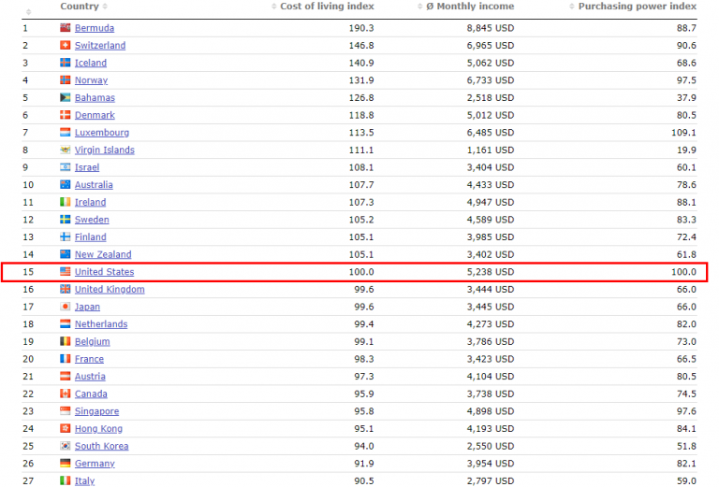Open the Luxembourg country link
The width and height of the screenshot is (719, 487).
(102, 133)
